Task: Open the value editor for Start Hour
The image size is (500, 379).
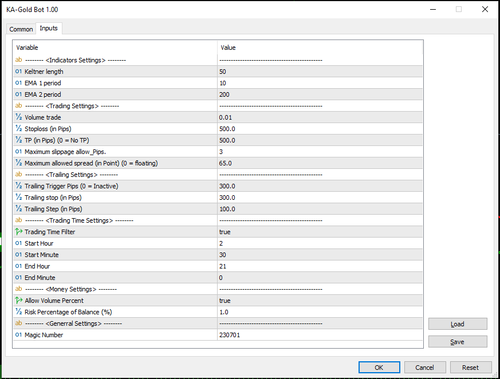Action: coord(286,243)
